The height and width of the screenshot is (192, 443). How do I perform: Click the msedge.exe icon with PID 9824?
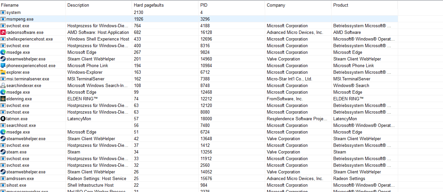click(x=3, y=52)
